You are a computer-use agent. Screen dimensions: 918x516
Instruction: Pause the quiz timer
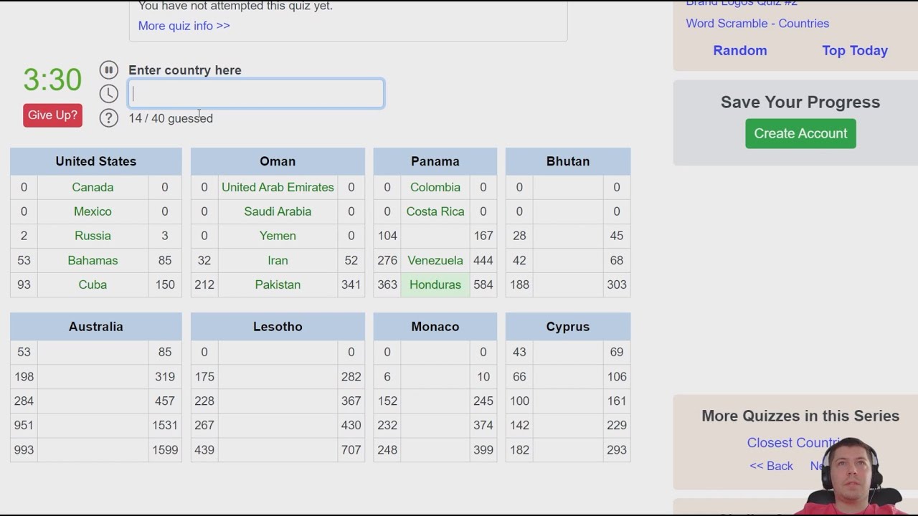pos(108,70)
